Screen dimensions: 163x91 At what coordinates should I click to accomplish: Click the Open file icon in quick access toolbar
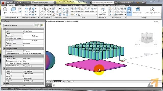11,2
